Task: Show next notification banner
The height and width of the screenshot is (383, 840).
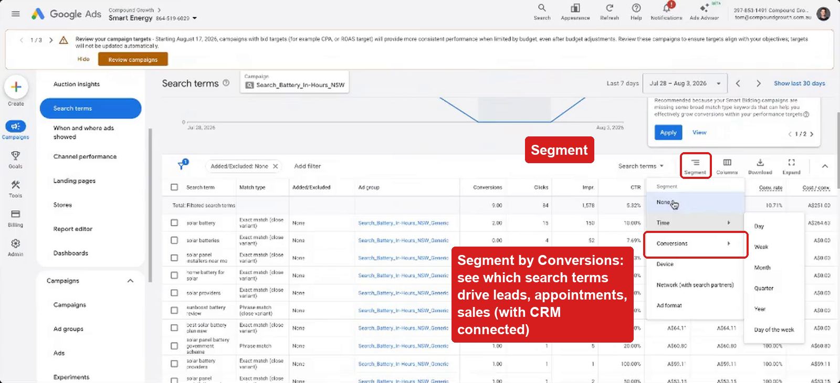Action: (51, 40)
